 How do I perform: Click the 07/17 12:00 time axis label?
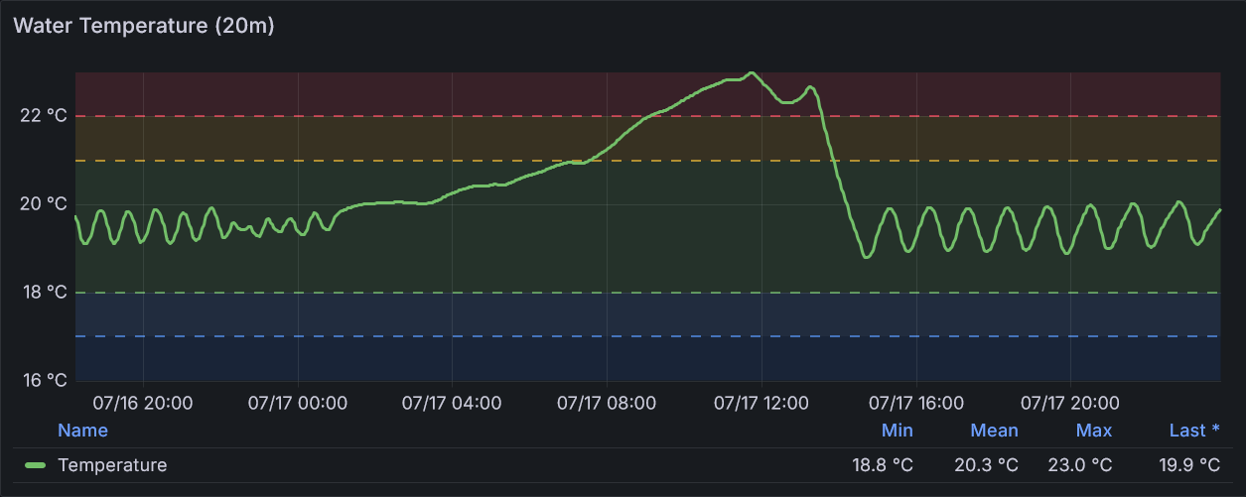761,404
